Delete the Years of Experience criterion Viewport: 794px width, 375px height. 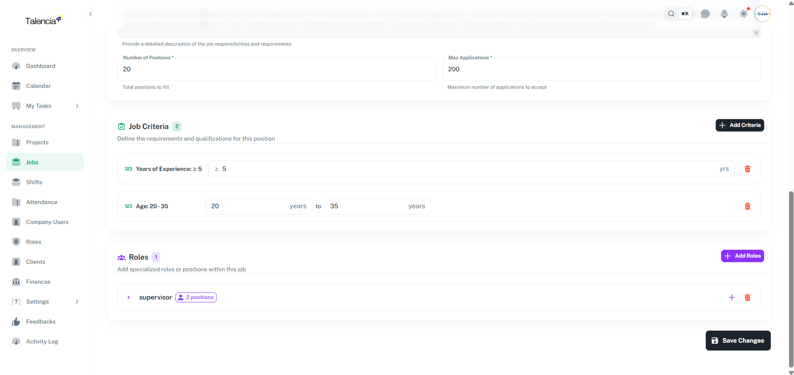747,169
